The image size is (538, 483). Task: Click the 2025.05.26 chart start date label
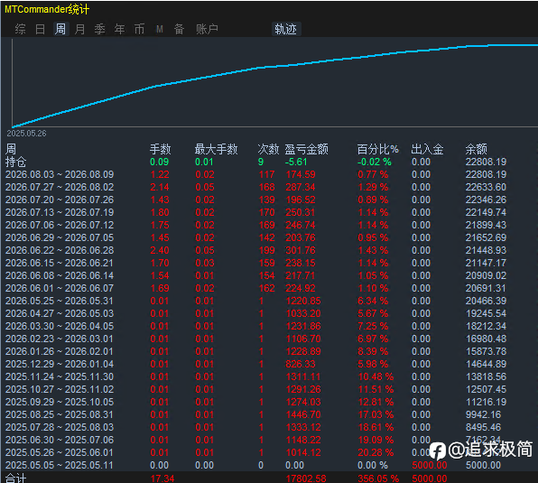click(26, 134)
